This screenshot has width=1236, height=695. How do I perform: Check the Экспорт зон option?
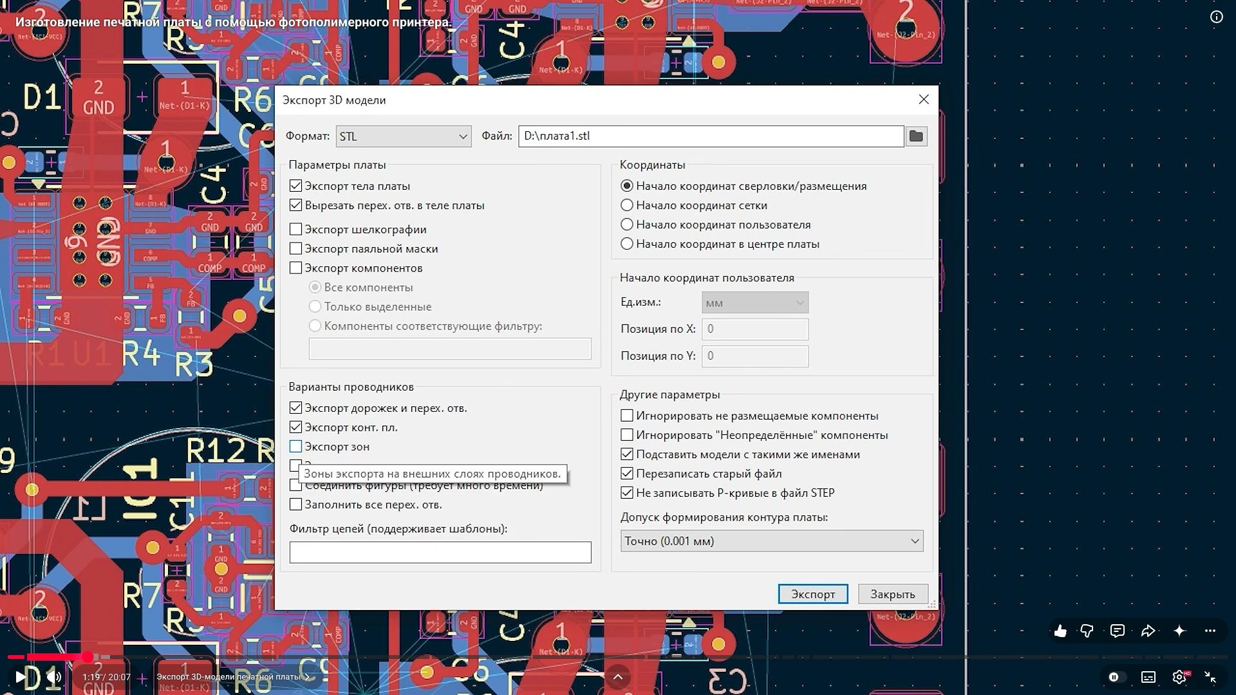pos(295,447)
